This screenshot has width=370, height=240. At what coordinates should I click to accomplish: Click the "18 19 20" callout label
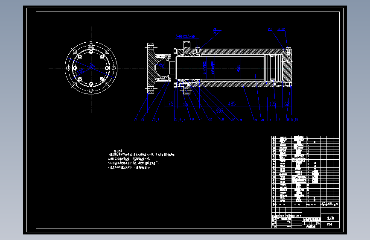[x=292, y=120]
